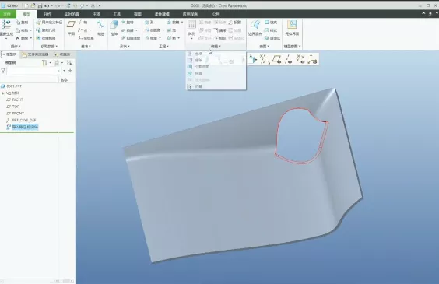Click the Delete X icon in ribbon
Viewport: 439px width, 284px height.
coord(18,38)
